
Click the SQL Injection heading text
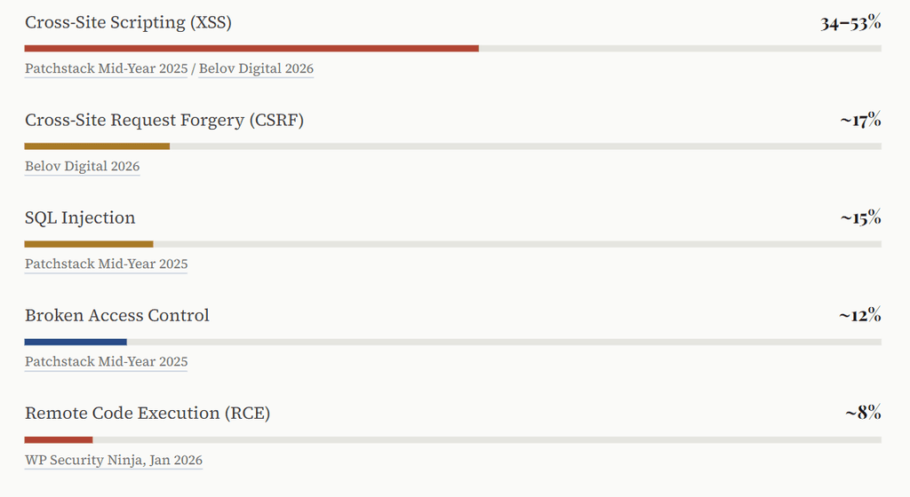coord(80,218)
